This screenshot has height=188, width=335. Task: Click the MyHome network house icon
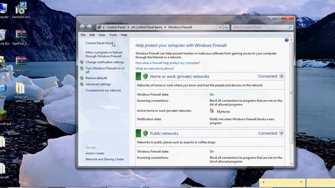point(211,111)
